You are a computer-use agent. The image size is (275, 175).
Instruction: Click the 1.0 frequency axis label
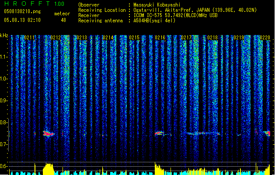[3, 79]
